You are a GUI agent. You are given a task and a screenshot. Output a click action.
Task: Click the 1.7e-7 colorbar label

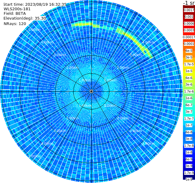189,118
